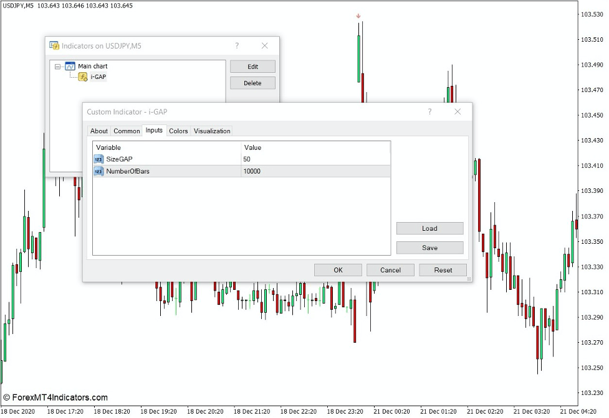Open help via the question mark on Custom Indicator dialog
Image resolution: width=609 pixels, height=418 pixels.
point(429,111)
